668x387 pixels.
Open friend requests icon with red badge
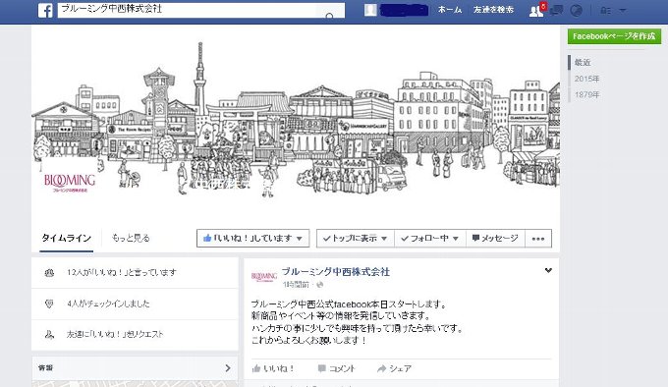pyautogui.click(x=536, y=10)
